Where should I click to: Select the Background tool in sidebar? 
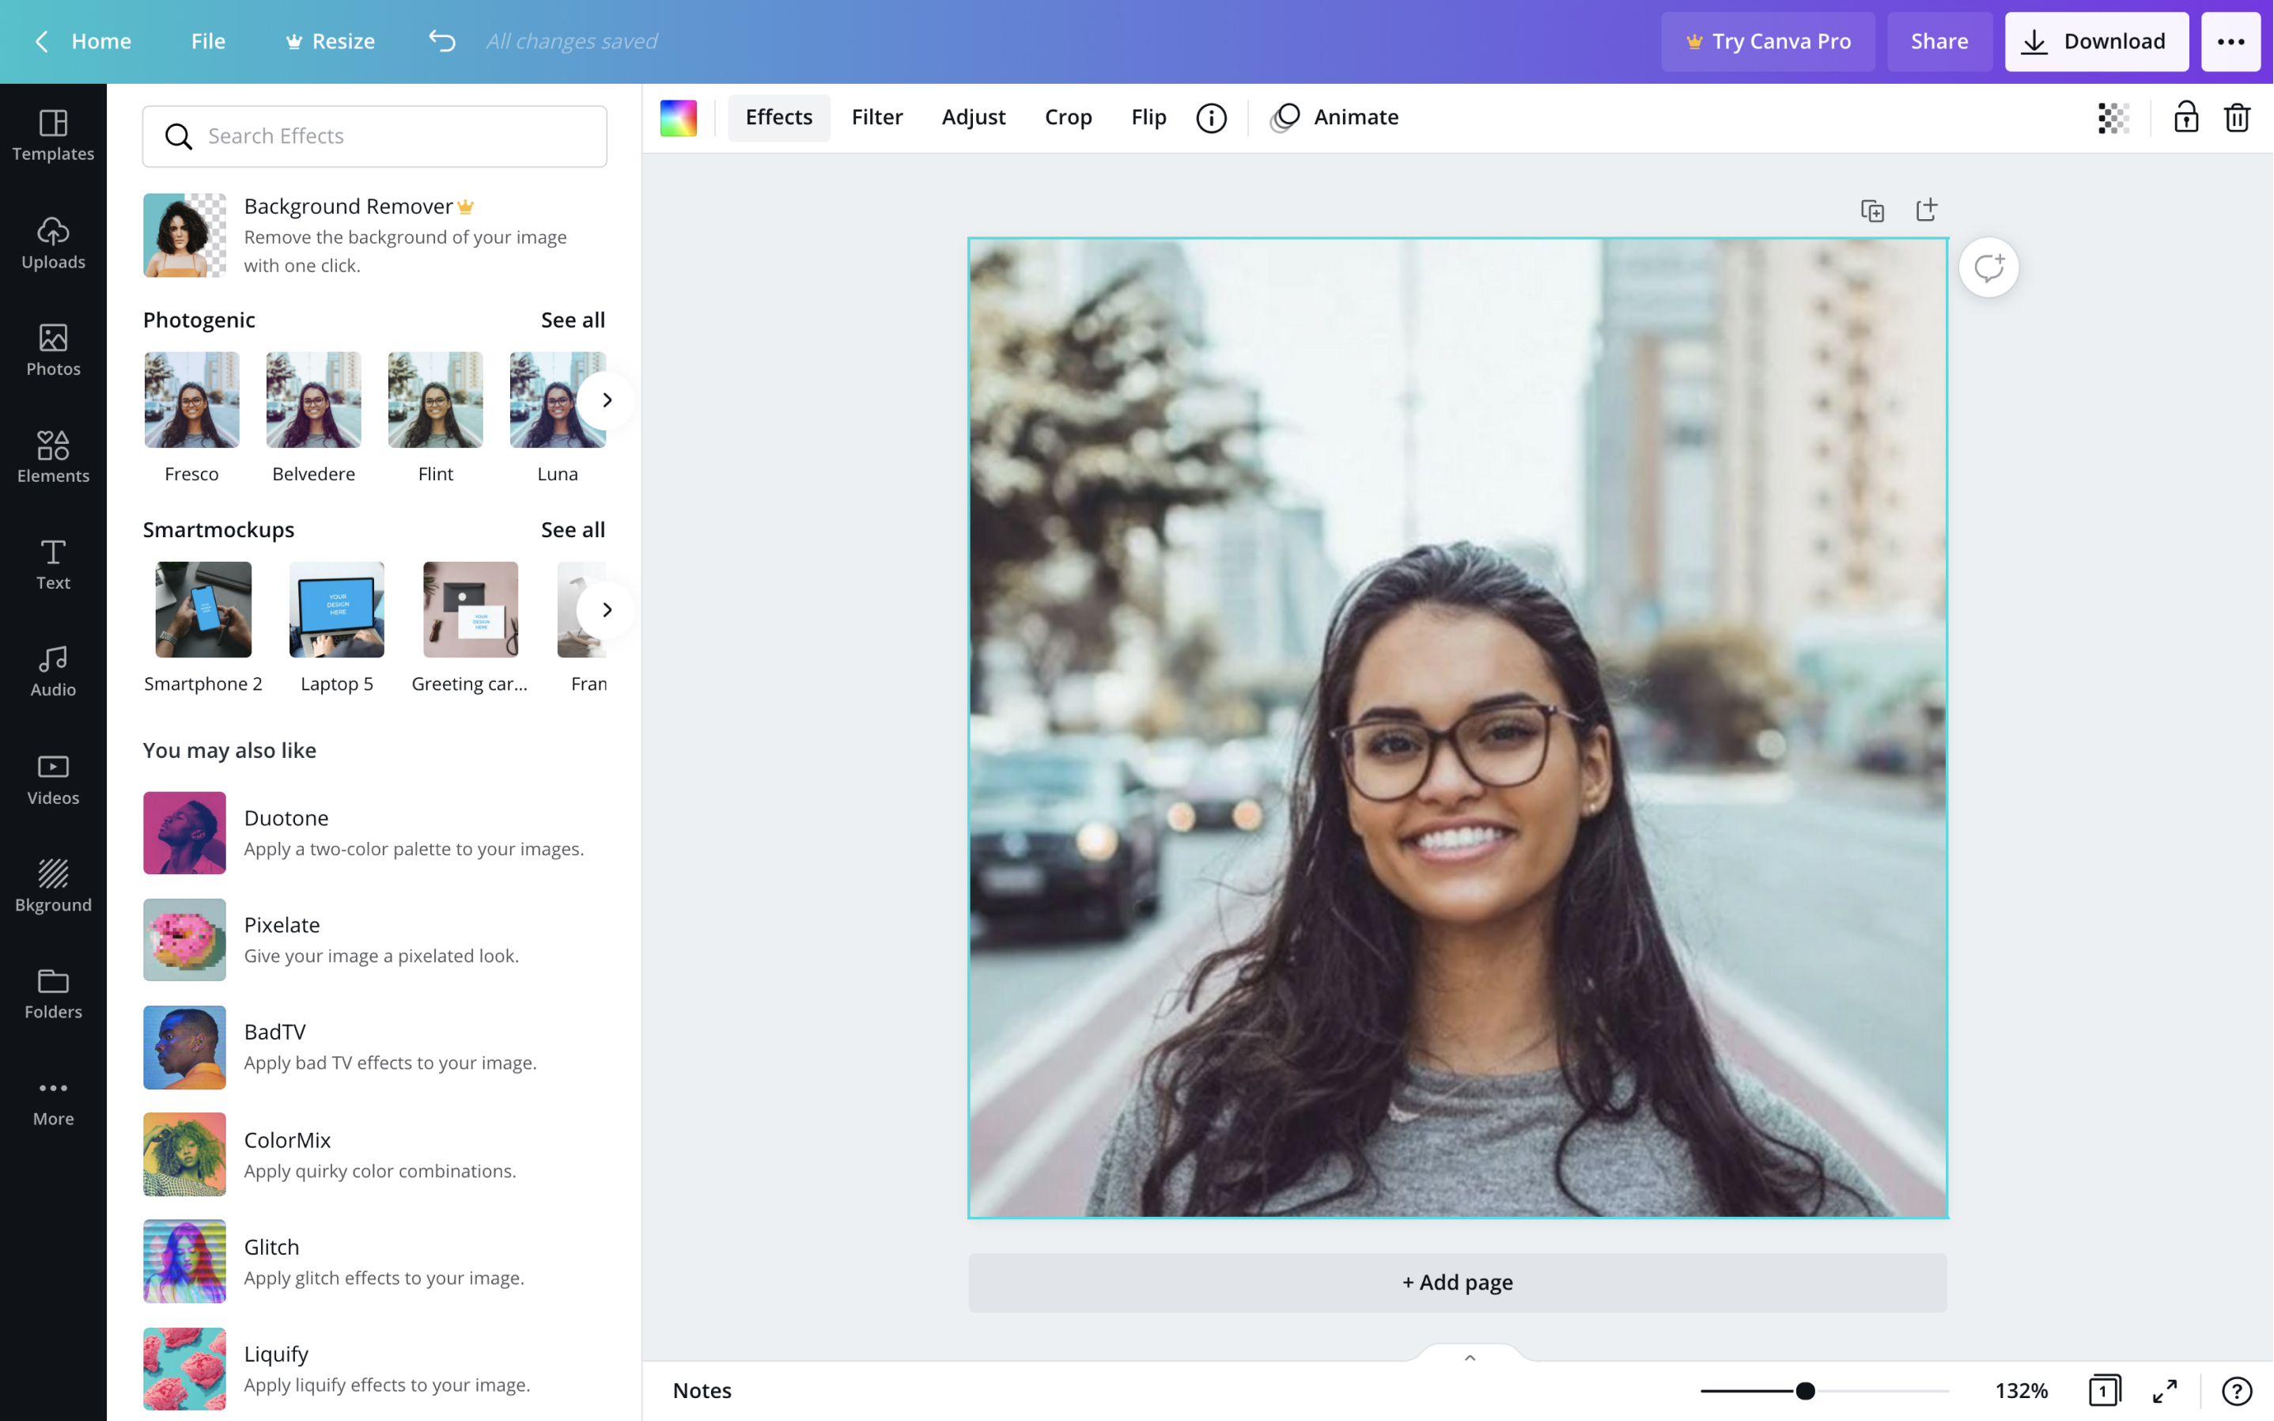(52, 885)
